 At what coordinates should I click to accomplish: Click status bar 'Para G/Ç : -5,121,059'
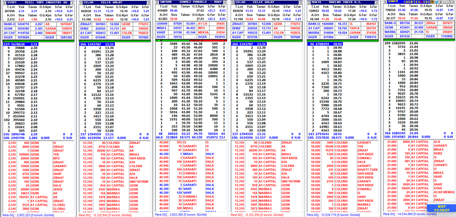click(257, 215)
